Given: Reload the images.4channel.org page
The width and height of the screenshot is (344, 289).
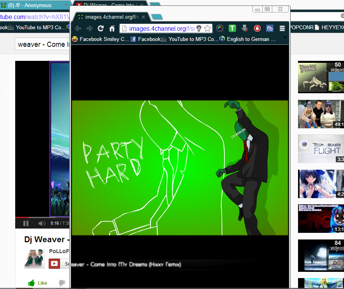Looking at the screenshot, I should pyautogui.click(x=101, y=28).
